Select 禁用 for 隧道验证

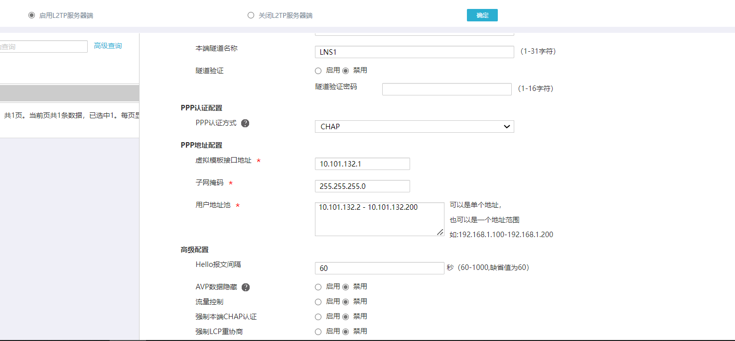346,71
